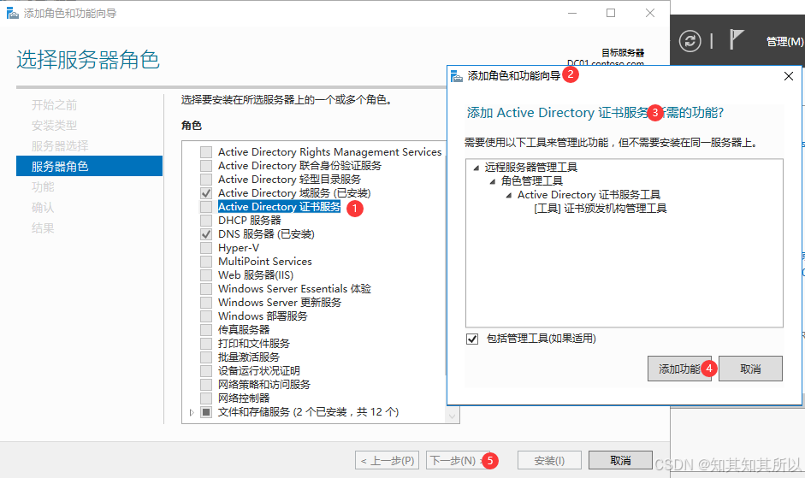
Task: Open the 管理(M) menu
Action: [784, 41]
